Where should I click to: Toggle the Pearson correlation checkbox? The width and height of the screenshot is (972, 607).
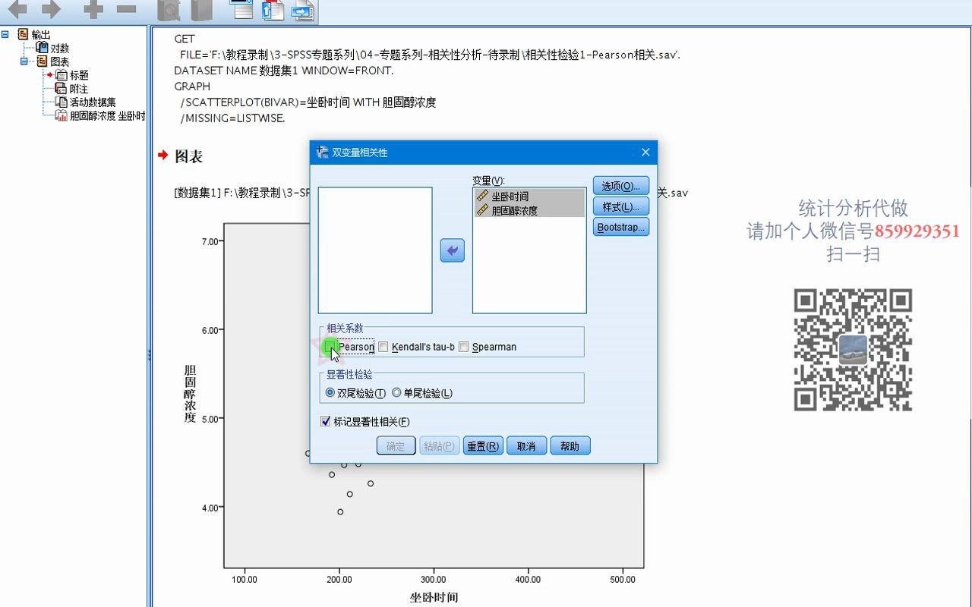[x=330, y=347]
